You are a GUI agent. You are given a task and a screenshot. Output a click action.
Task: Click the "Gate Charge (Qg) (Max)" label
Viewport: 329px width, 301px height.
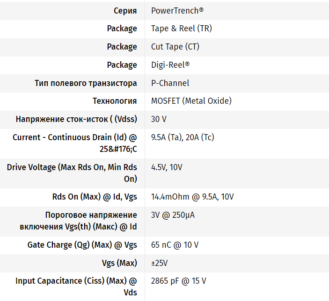[82, 245]
